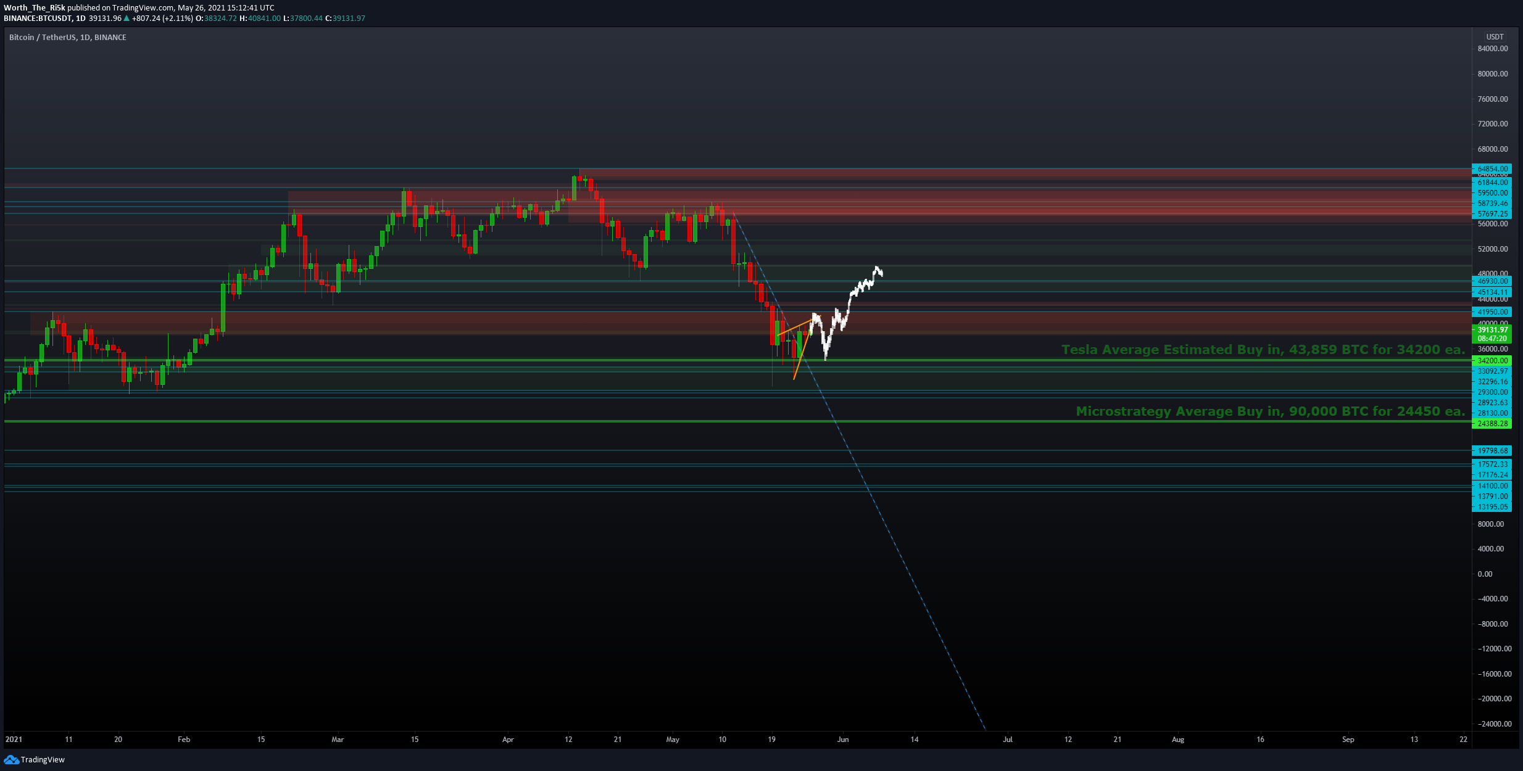Click the 84000.00 axis tick label

click(1493, 49)
